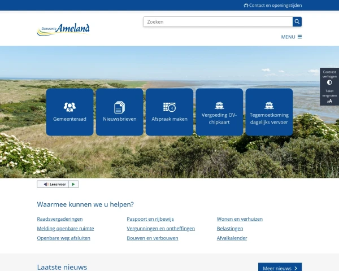This screenshot has width=339, height=271.
Task: Click the Afspraak maken calendar-clock icon
Action: [x=169, y=107]
